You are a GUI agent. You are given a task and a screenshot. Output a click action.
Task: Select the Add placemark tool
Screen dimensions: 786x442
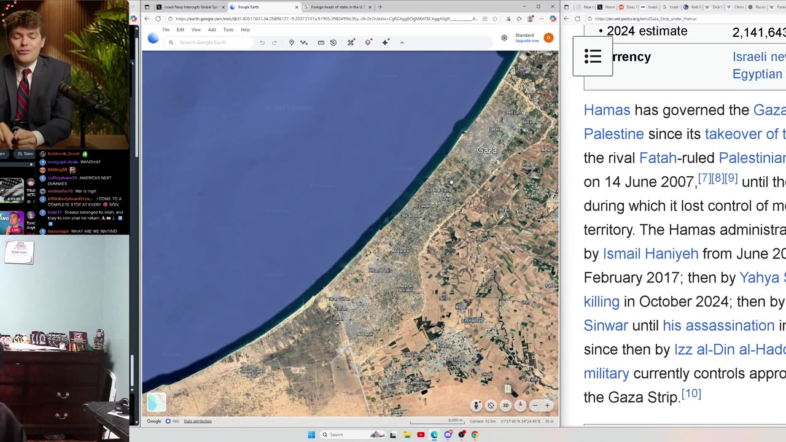[292, 42]
